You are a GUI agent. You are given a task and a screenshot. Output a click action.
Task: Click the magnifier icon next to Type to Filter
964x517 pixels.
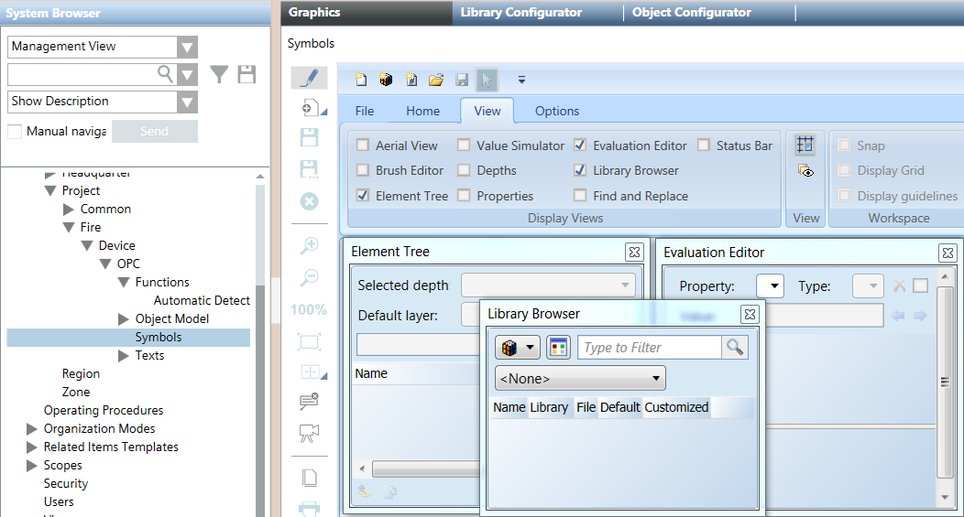pyautogui.click(x=735, y=348)
